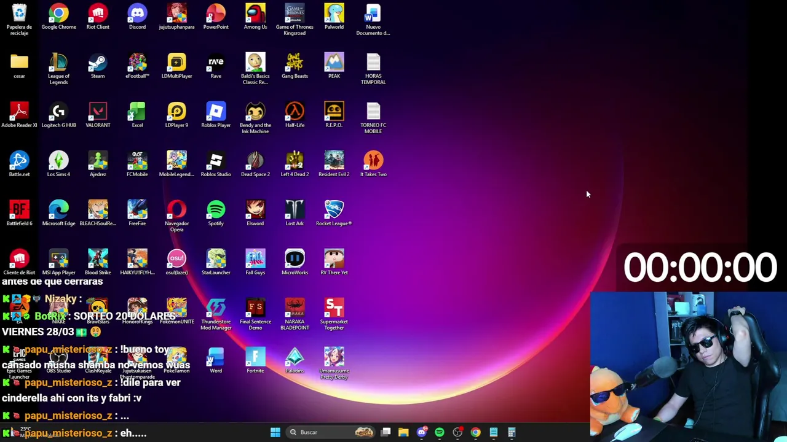Open the Windows Start menu

pos(275,432)
